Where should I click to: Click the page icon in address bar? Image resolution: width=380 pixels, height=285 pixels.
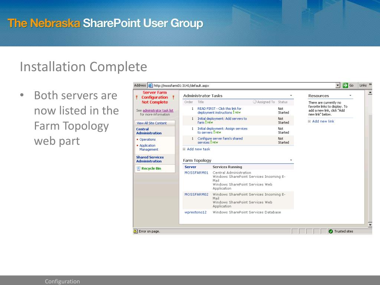pos(151,85)
